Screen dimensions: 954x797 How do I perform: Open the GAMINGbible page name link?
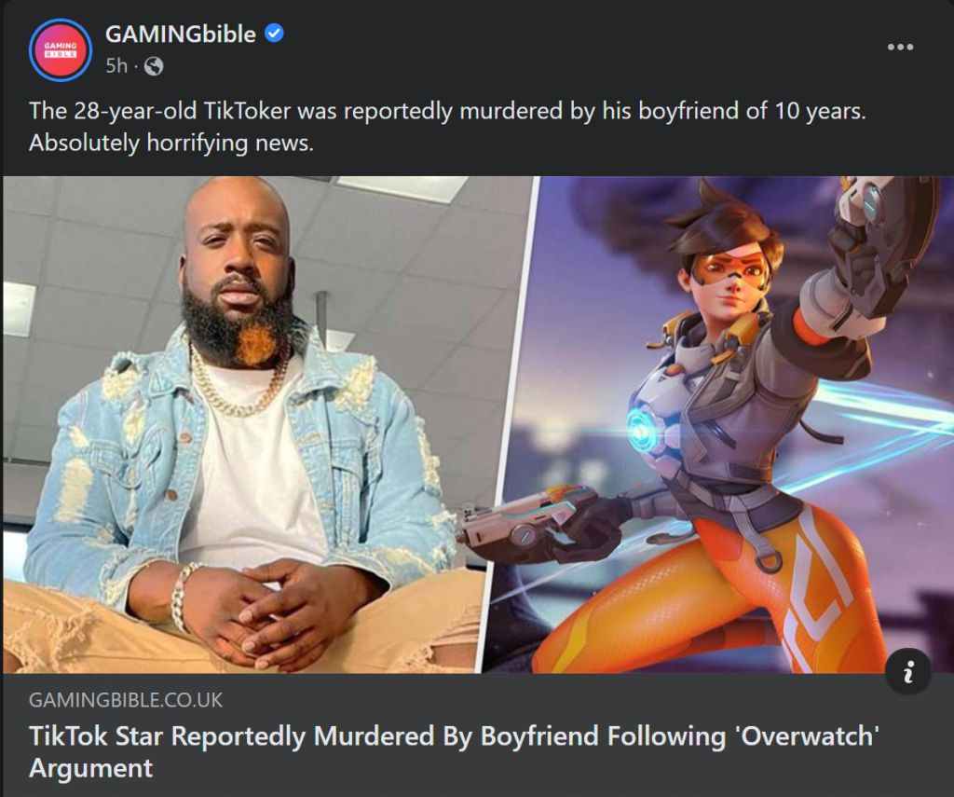[180, 34]
